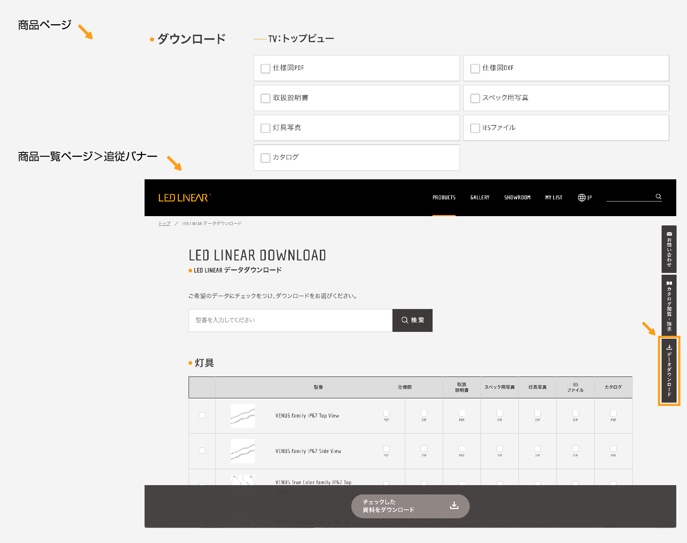The width and height of the screenshot is (687, 543).
Task: Check the スペック用写真 checkbox
Action: 475,98
